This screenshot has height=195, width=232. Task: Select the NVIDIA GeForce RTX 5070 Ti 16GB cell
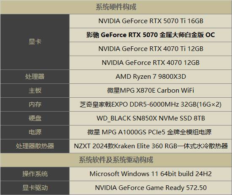(151, 21)
